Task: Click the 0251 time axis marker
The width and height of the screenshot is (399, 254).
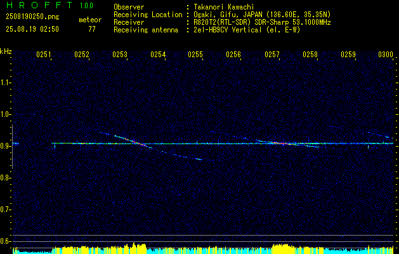Action: click(x=44, y=54)
